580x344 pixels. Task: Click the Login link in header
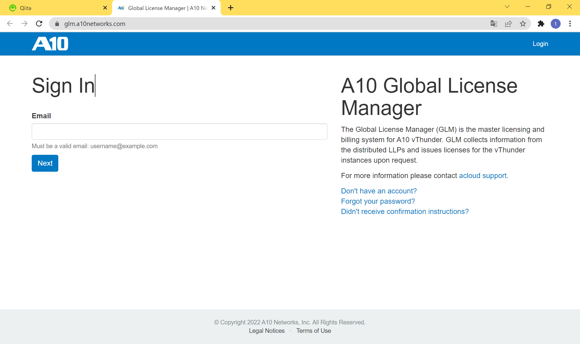pyautogui.click(x=540, y=44)
